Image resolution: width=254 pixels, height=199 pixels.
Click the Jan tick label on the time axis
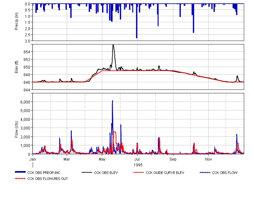point(33,159)
